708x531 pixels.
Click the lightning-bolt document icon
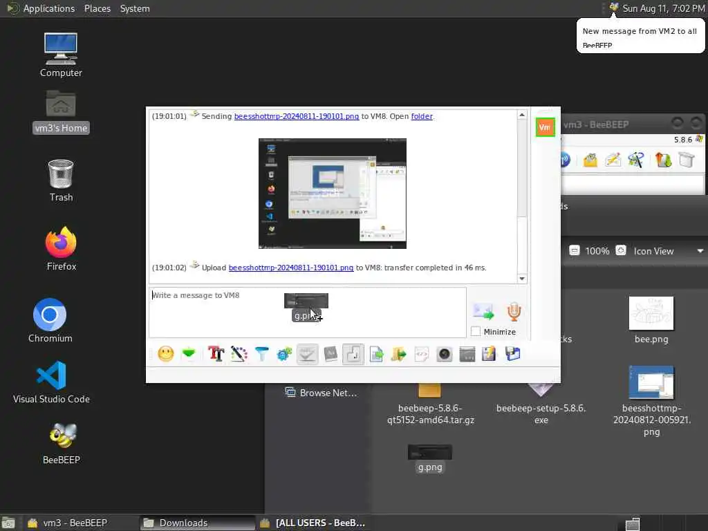(x=489, y=353)
